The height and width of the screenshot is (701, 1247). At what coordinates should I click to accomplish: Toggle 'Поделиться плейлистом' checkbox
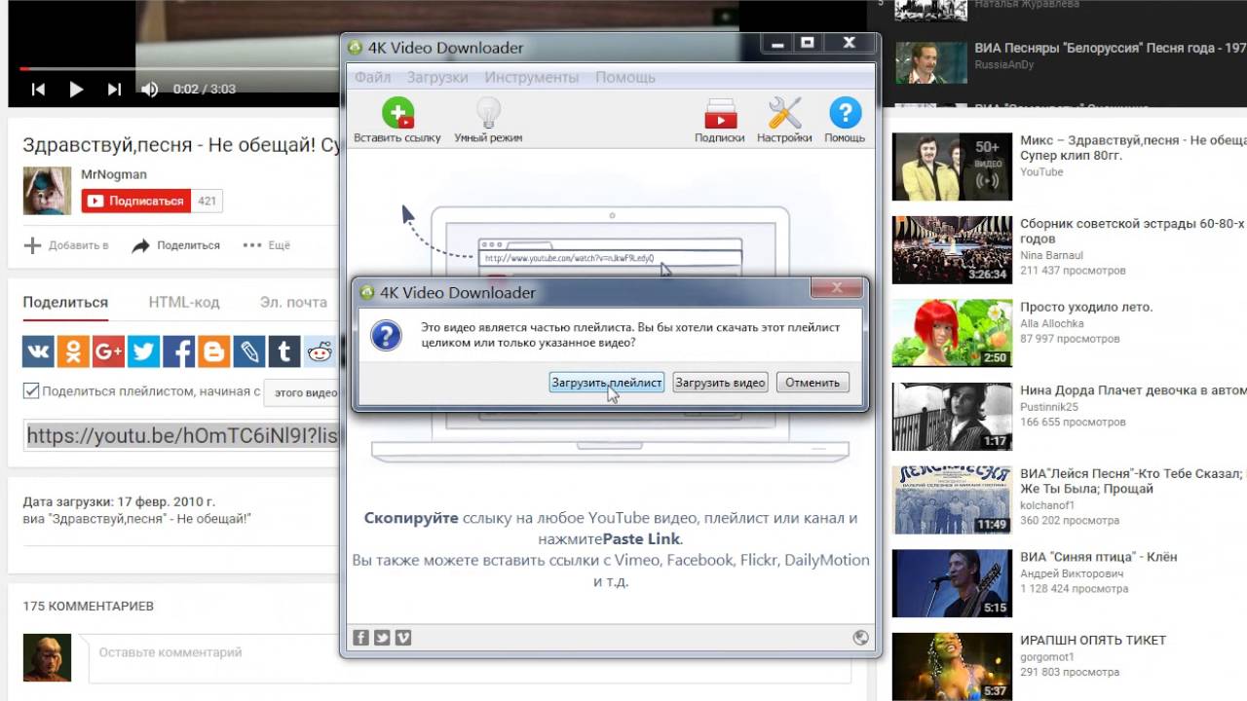click(x=31, y=391)
